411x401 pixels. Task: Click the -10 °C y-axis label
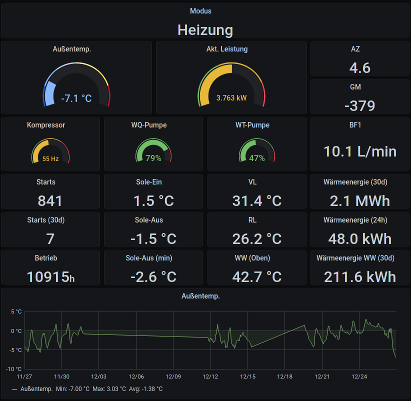point(13,369)
